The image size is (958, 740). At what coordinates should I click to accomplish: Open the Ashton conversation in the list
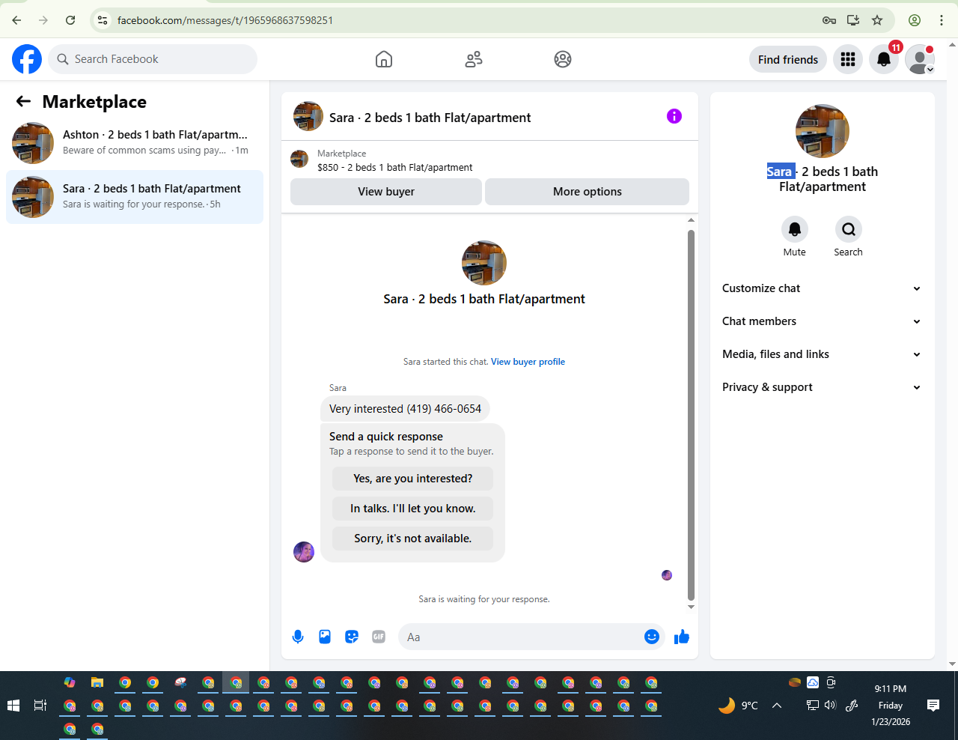[x=135, y=142]
